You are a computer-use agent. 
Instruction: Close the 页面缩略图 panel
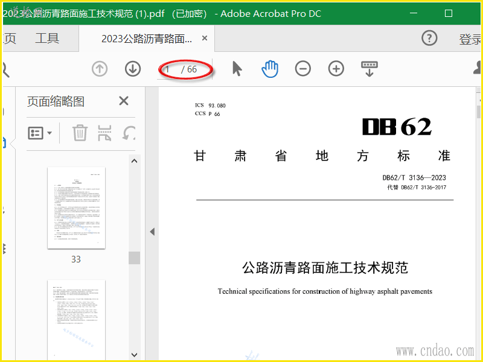pyautogui.click(x=124, y=101)
